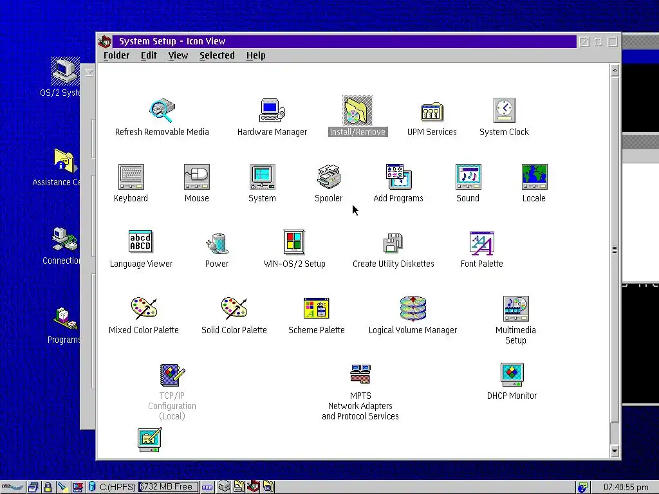Open the Keyboard settings icon

(x=131, y=177)
